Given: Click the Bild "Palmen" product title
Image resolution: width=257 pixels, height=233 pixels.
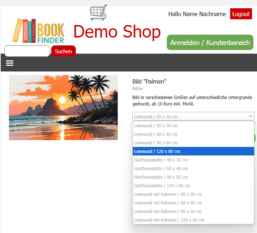Looking at the screenshot, I should 149,81.
